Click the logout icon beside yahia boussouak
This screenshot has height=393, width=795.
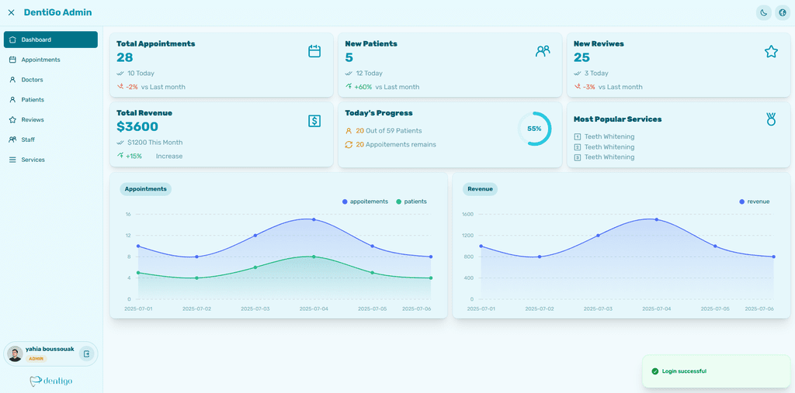(87, 353)
